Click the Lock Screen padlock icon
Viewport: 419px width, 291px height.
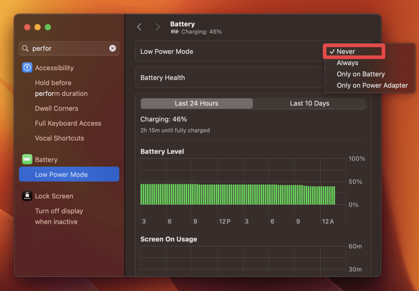(27, 196)
